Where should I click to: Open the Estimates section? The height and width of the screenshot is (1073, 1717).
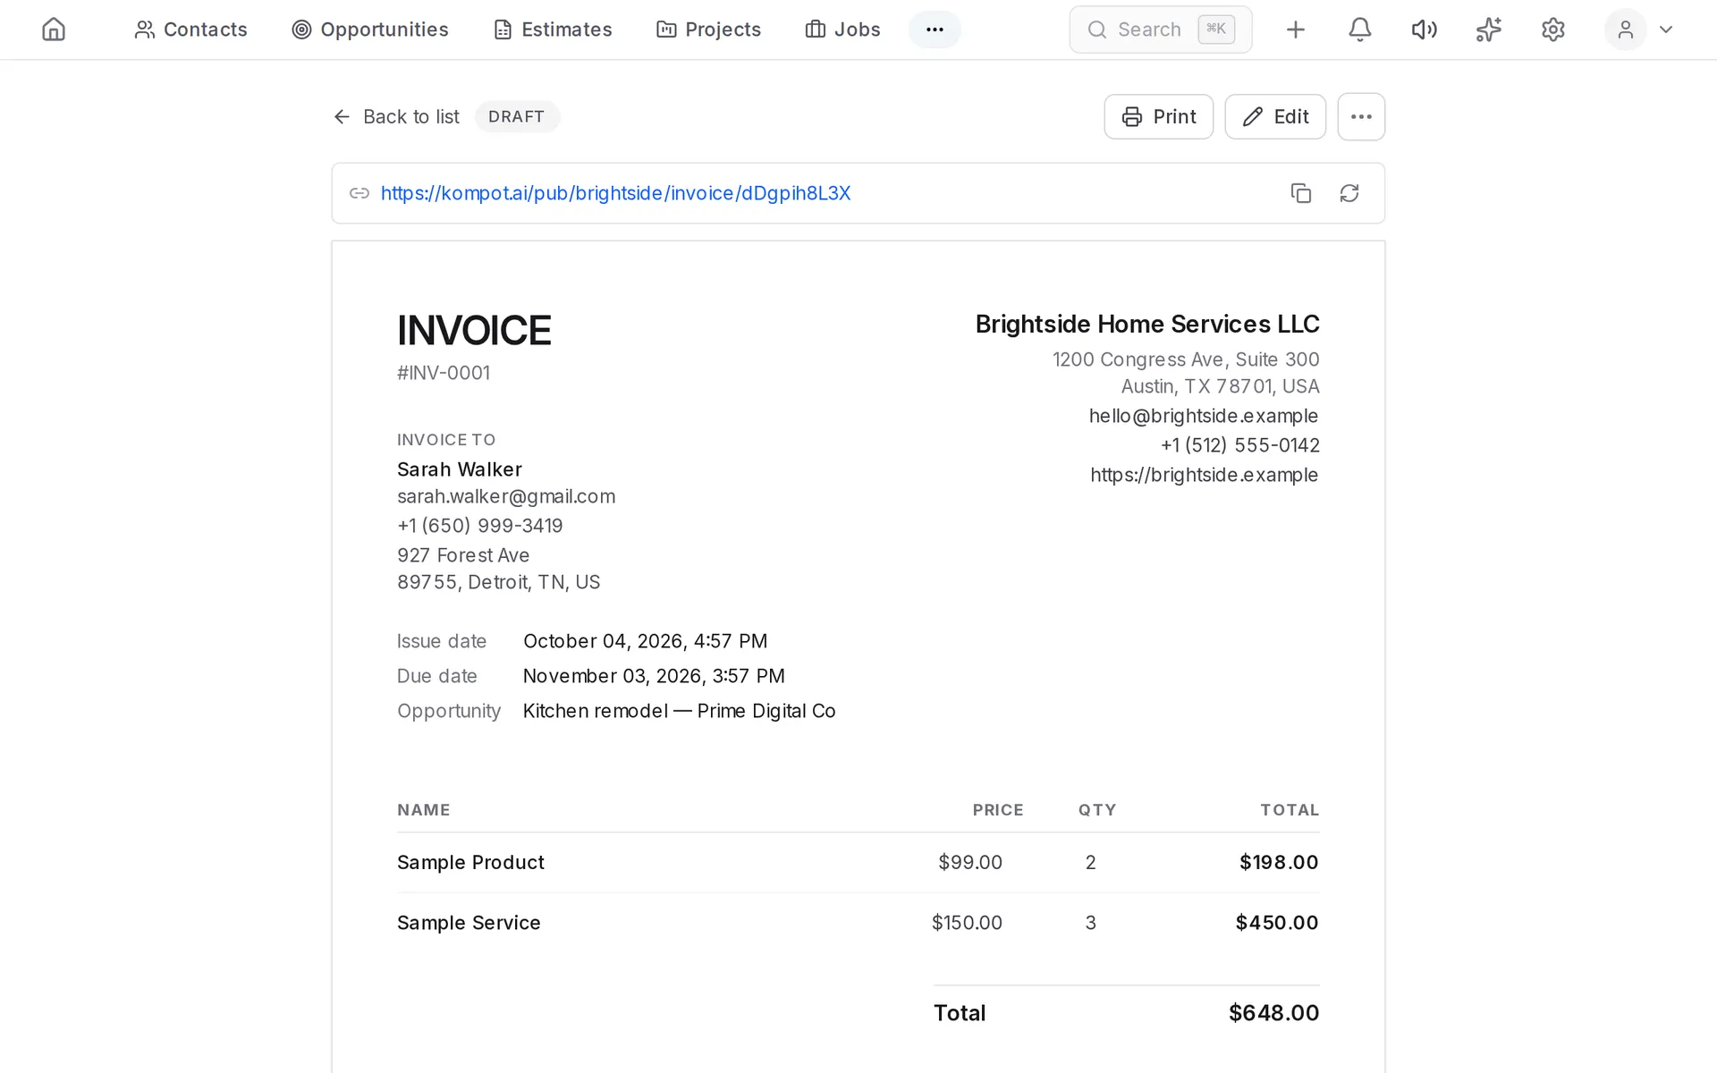[x=553, y=30]
